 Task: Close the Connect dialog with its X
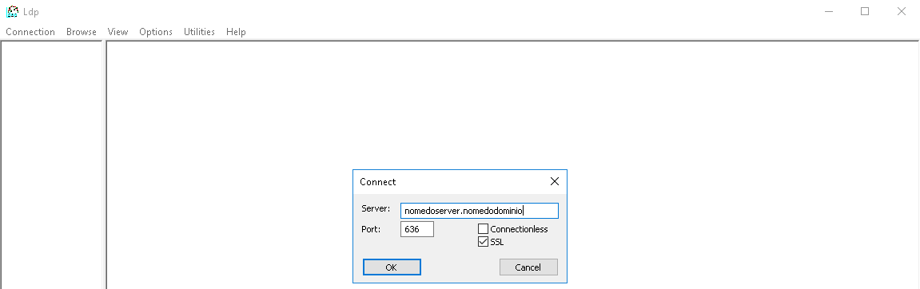point(555,182)
